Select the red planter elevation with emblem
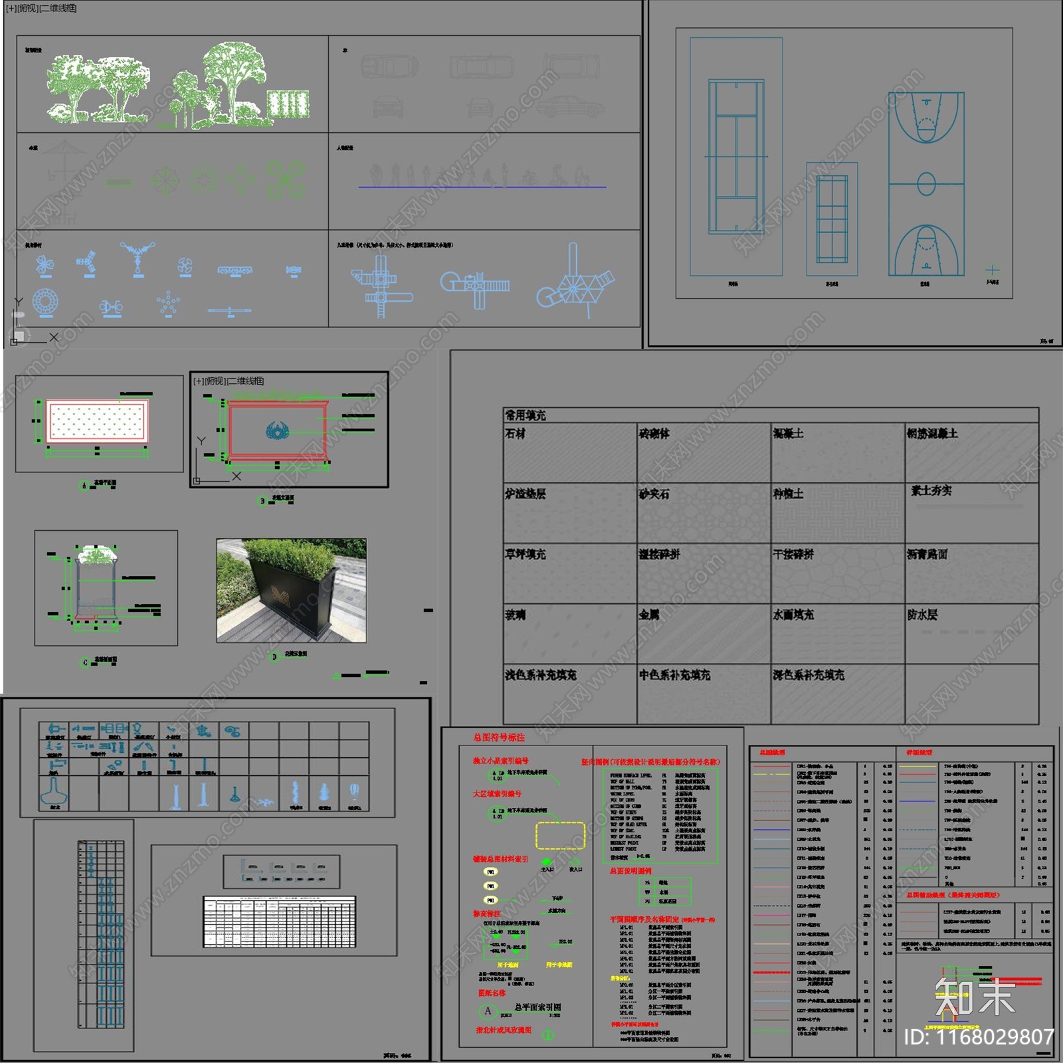The height and width of the screenshot is (1063, 1063). pos(277,429)
